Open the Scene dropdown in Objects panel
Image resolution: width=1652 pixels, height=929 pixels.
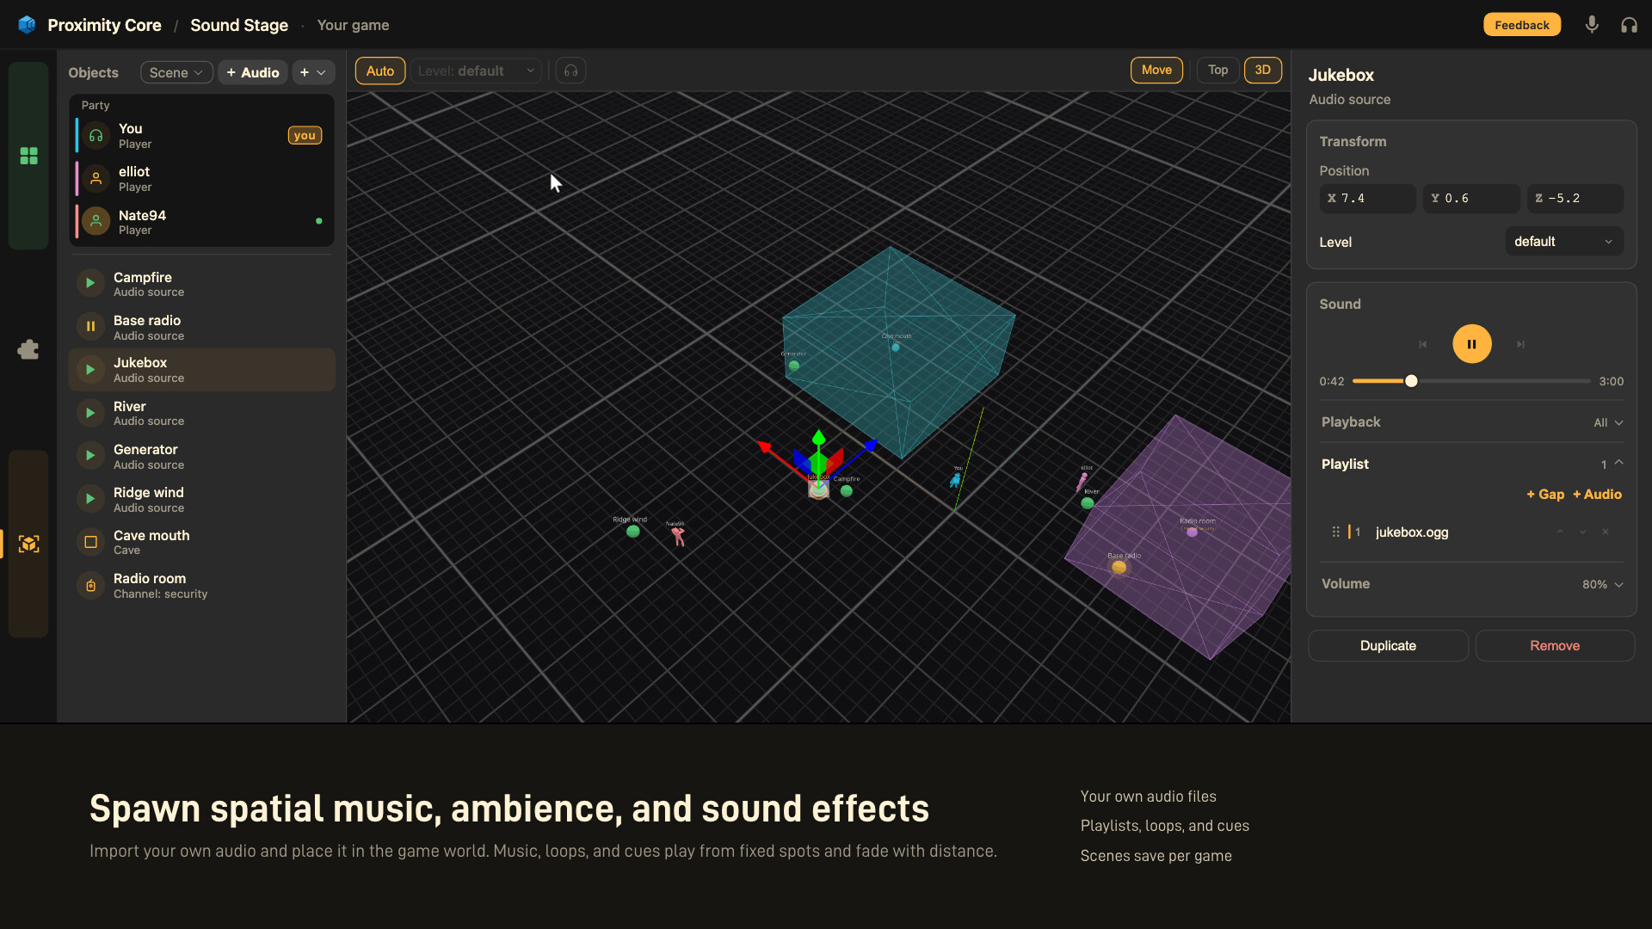[176, 72]
